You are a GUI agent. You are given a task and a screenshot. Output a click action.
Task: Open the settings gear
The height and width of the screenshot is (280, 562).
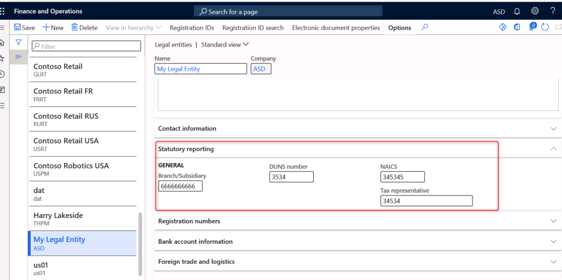pos(535,11)
